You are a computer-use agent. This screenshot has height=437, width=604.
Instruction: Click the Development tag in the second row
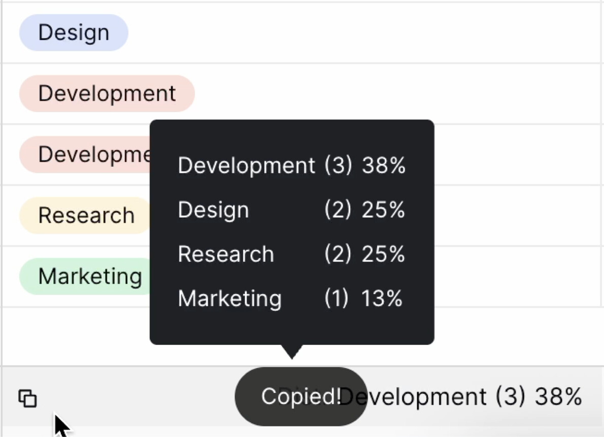pos(107,94)
